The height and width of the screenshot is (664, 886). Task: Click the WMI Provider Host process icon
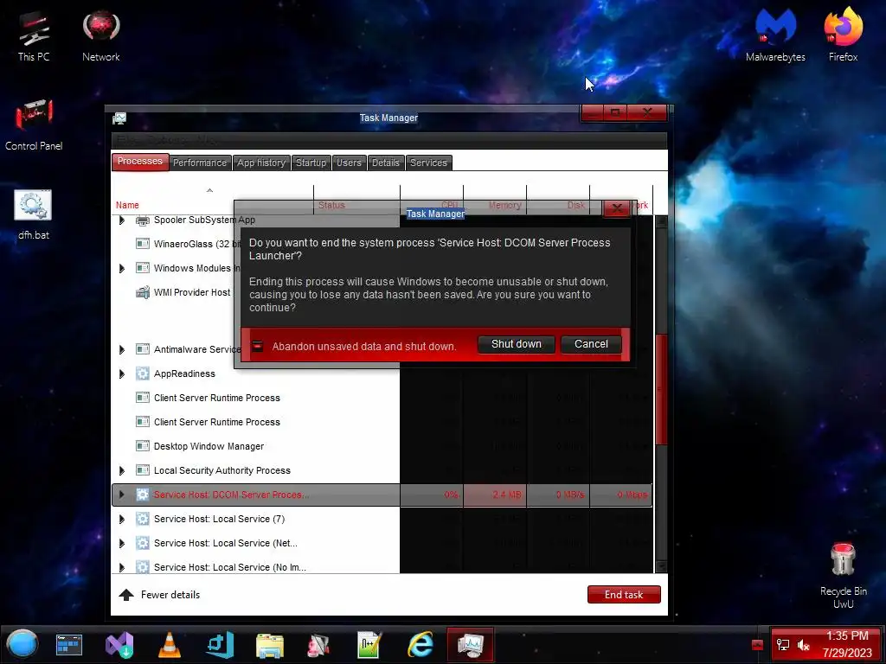[143, 292]
